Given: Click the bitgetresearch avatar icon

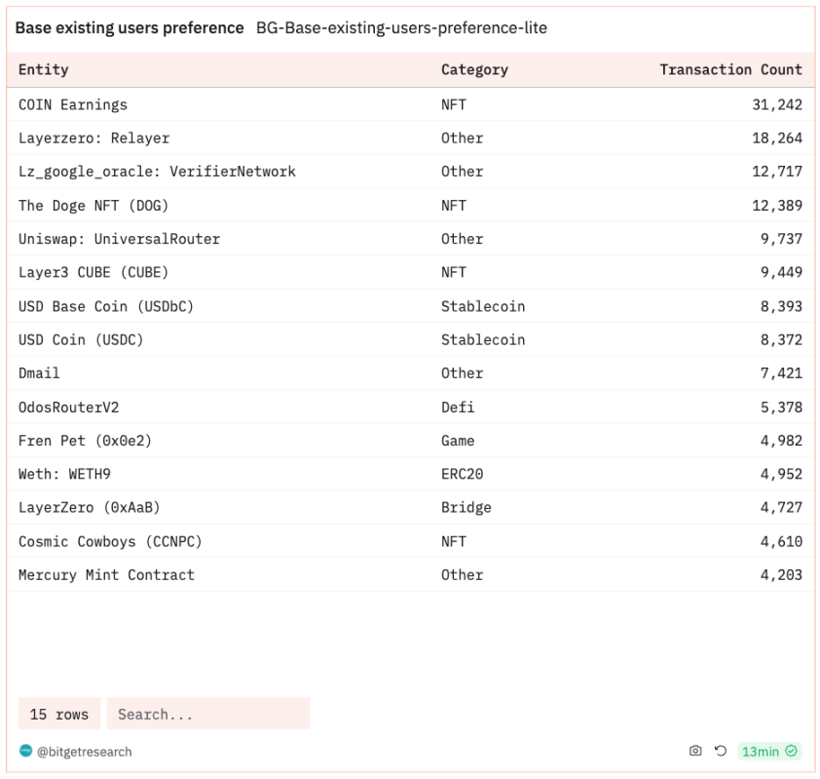Looking at the screenshot, I should [x=25, y=751].
